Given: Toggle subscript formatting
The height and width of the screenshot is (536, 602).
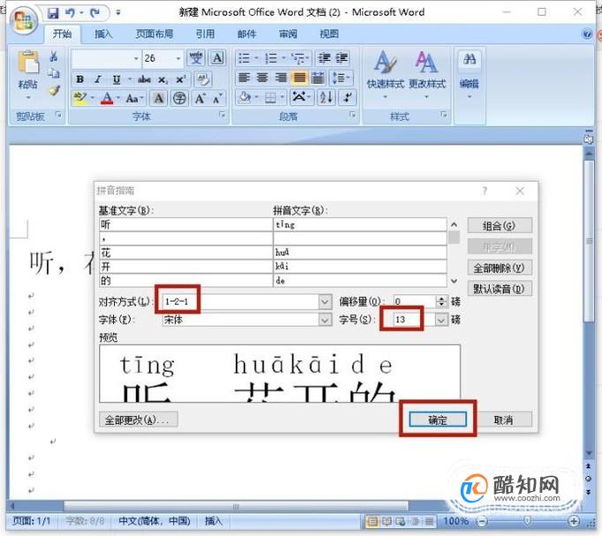Looking at the screenshot, I should [x=162, y=79].
